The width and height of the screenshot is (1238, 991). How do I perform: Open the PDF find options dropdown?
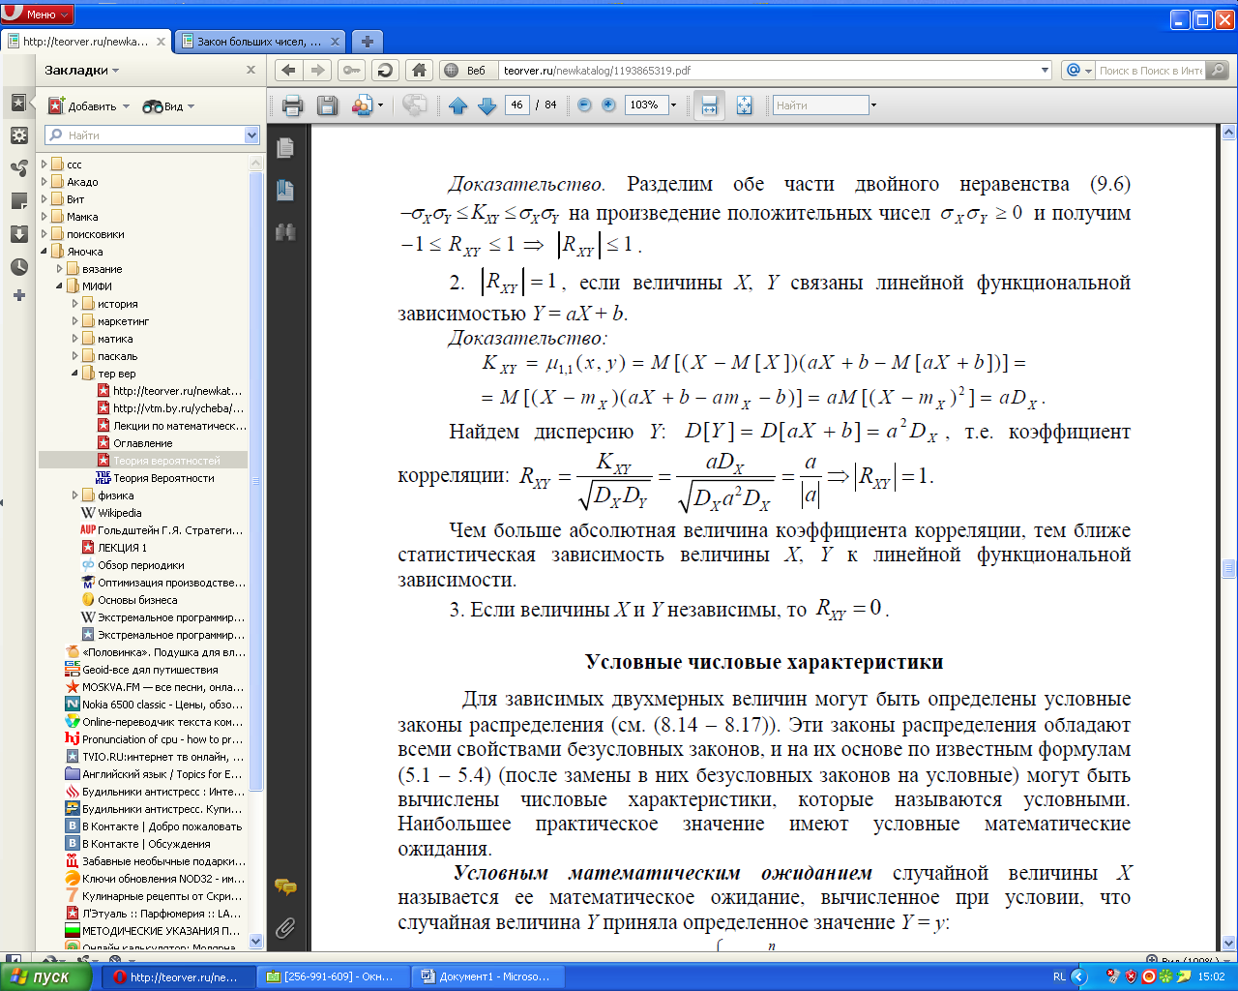point(873,105)
